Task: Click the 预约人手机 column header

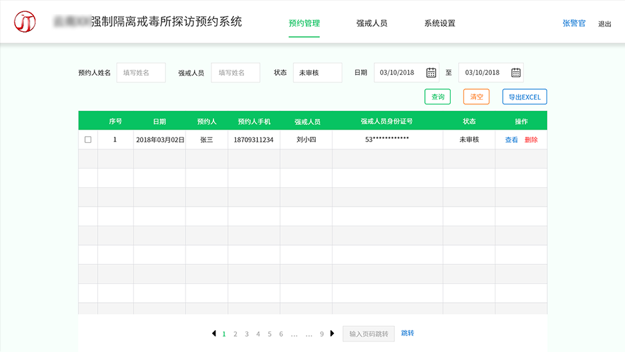Action: [254, 122]
